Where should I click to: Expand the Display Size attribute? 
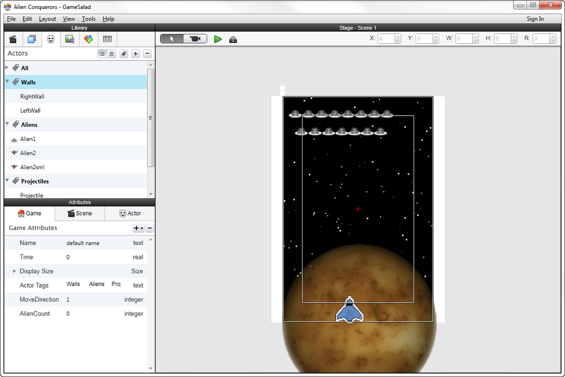14,271
